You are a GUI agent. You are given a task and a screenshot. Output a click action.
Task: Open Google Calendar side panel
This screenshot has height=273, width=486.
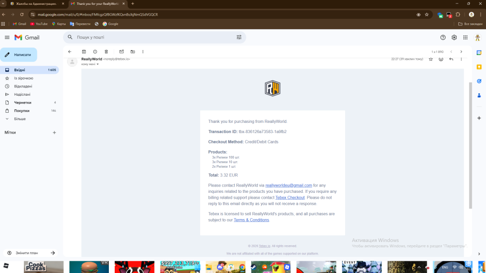(479, 52)
